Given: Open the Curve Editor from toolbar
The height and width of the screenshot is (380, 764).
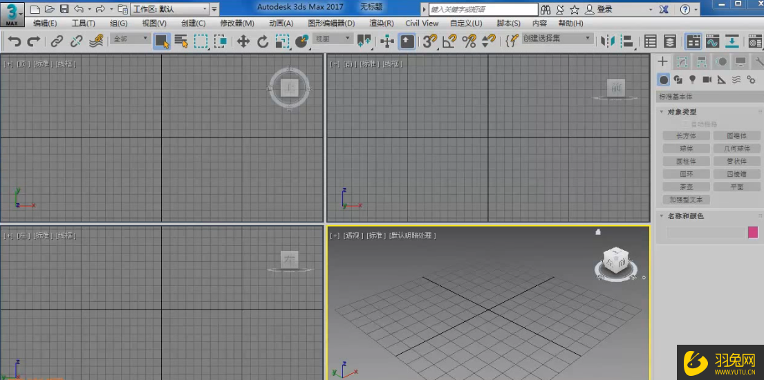Looking at the screenshot, I should 712,41.
